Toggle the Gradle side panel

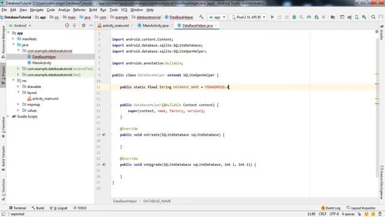pos(381,32)
